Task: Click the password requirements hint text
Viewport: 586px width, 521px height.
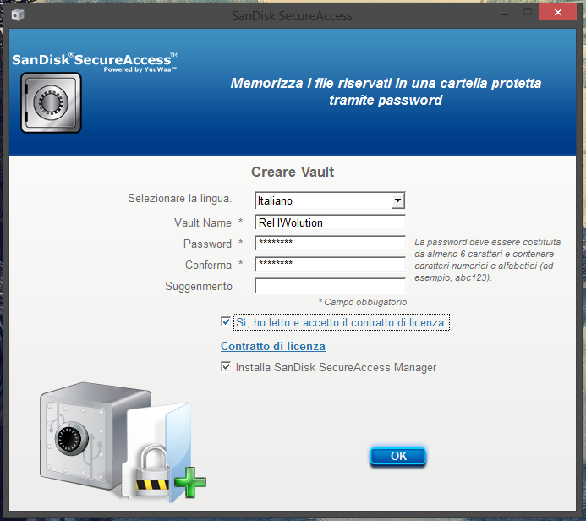Action: [487, 260]
